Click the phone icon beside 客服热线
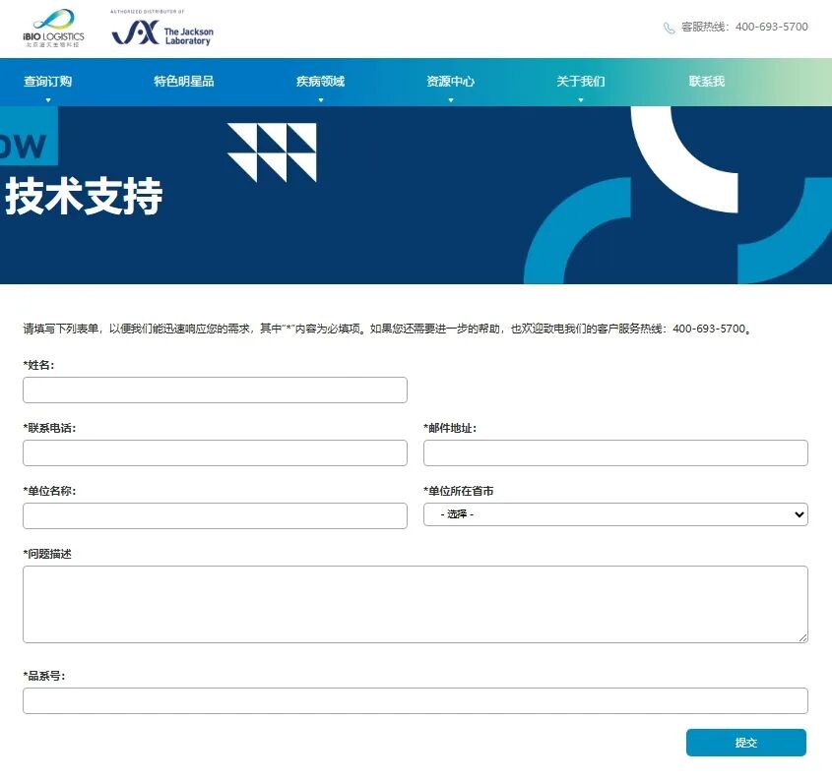 670,28
